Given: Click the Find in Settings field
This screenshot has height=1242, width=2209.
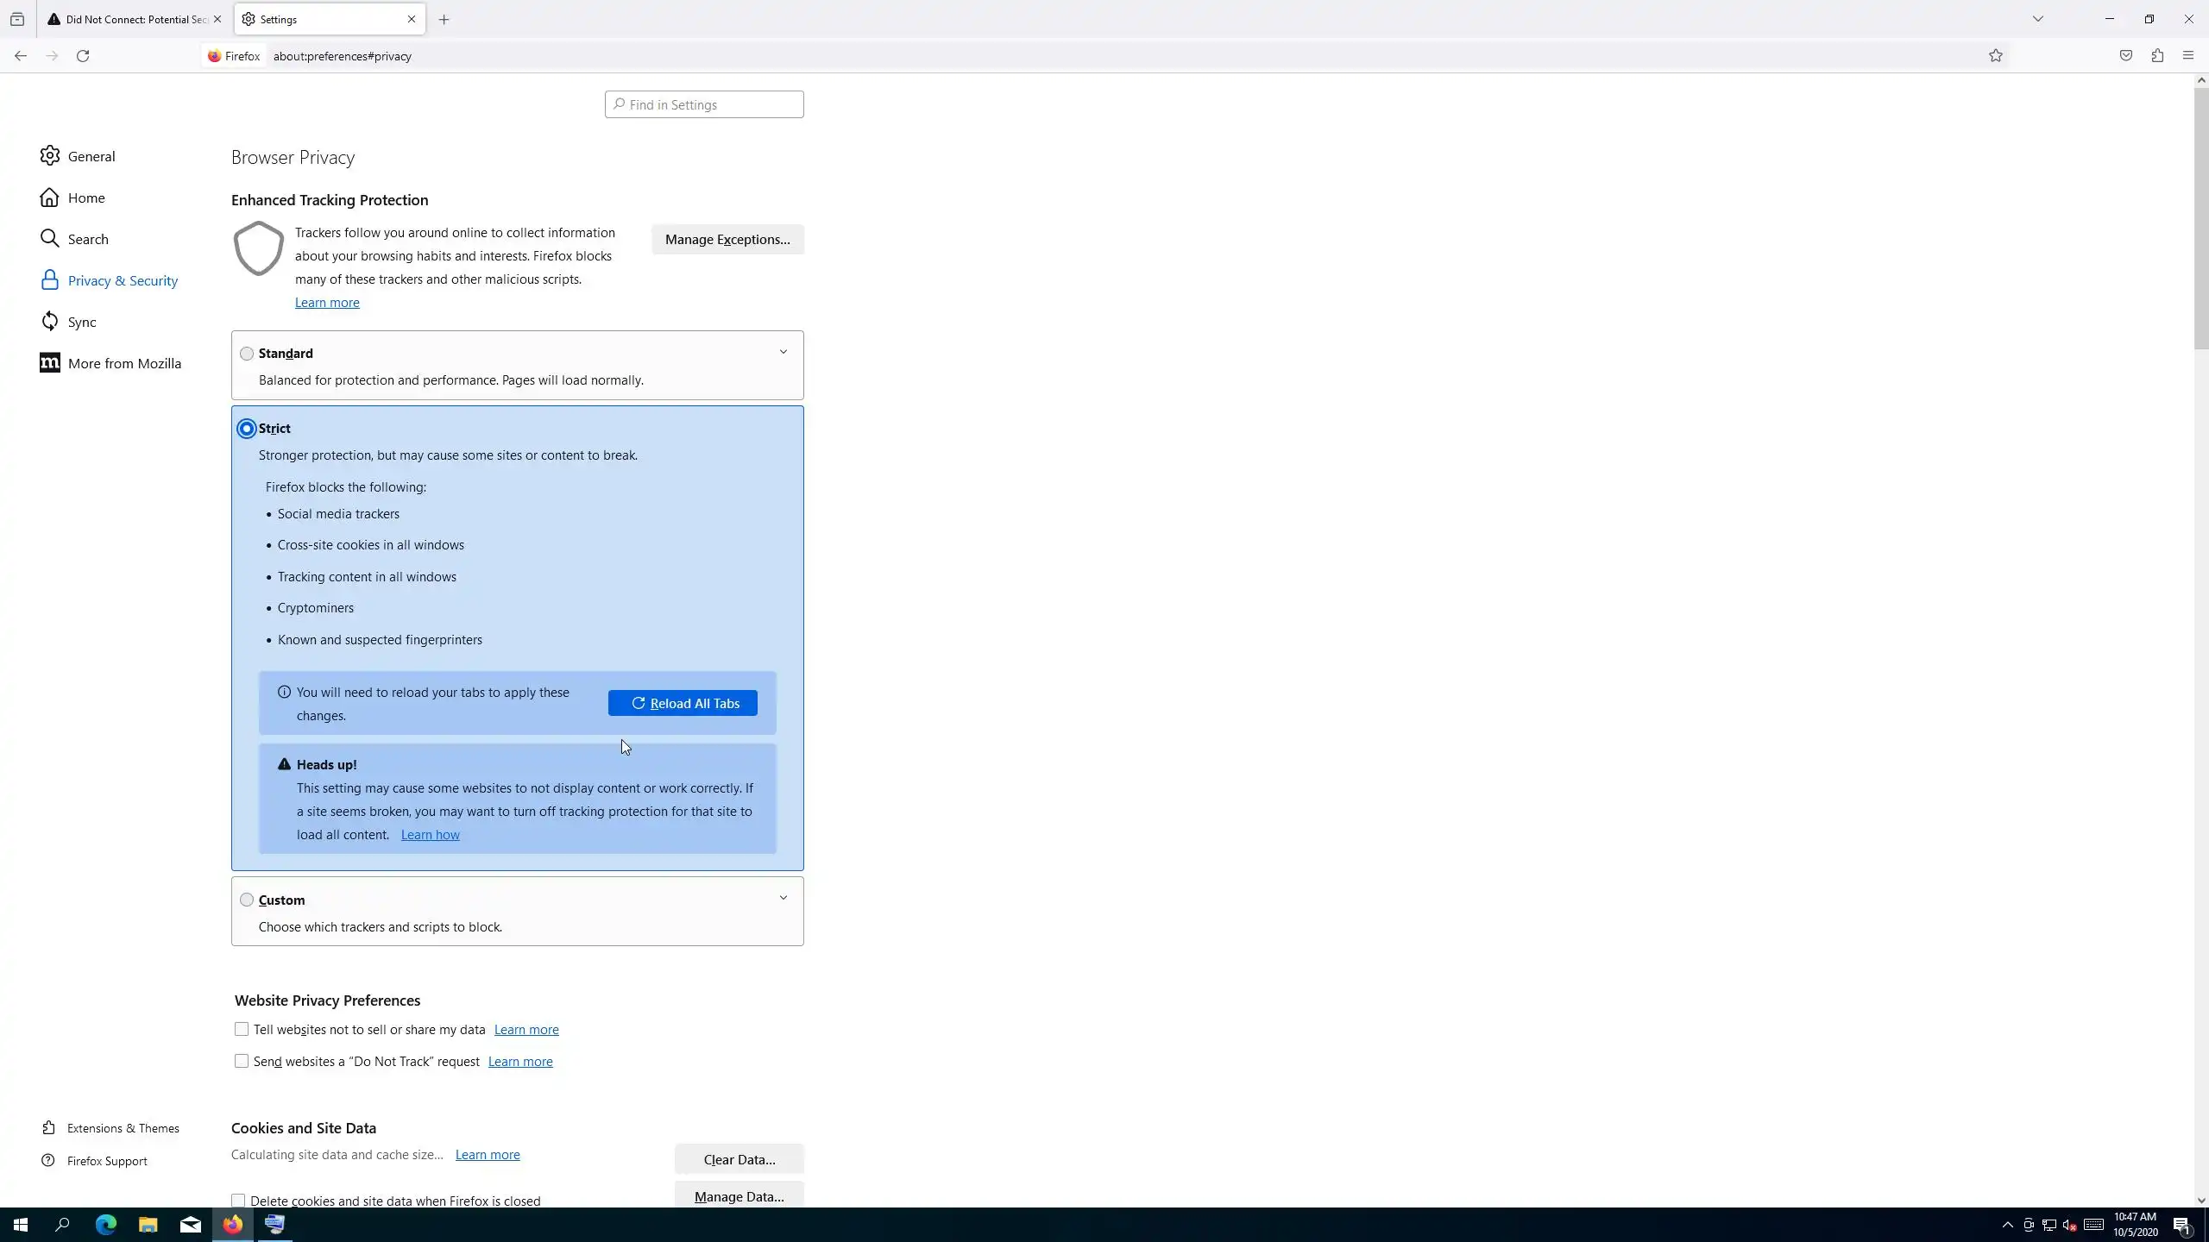Looking at the screenshot, I should tap(704, 104).
